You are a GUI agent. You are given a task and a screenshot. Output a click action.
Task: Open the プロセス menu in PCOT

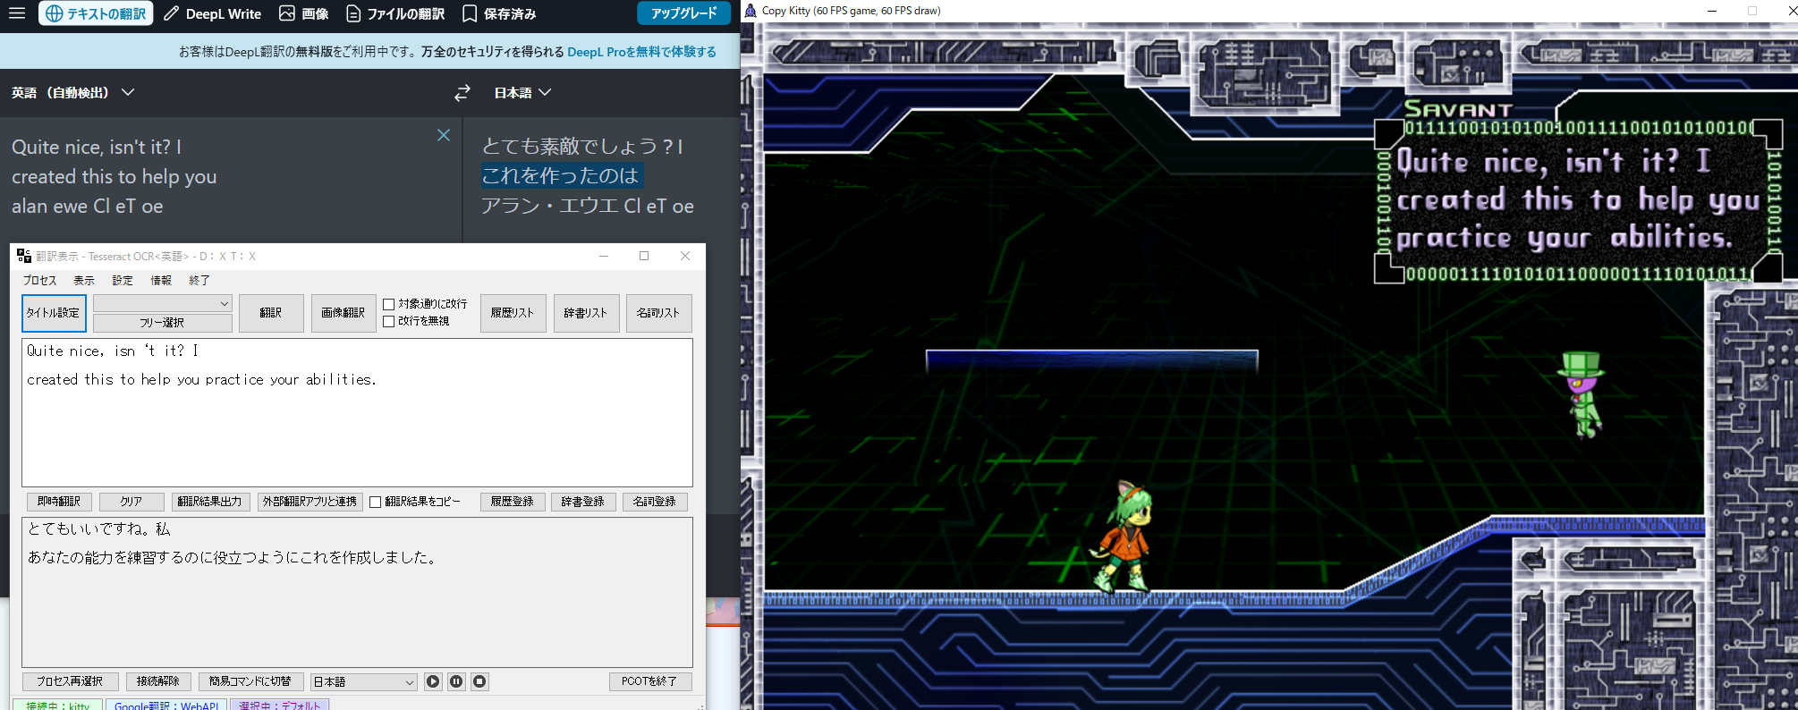(x=39, y=280)
